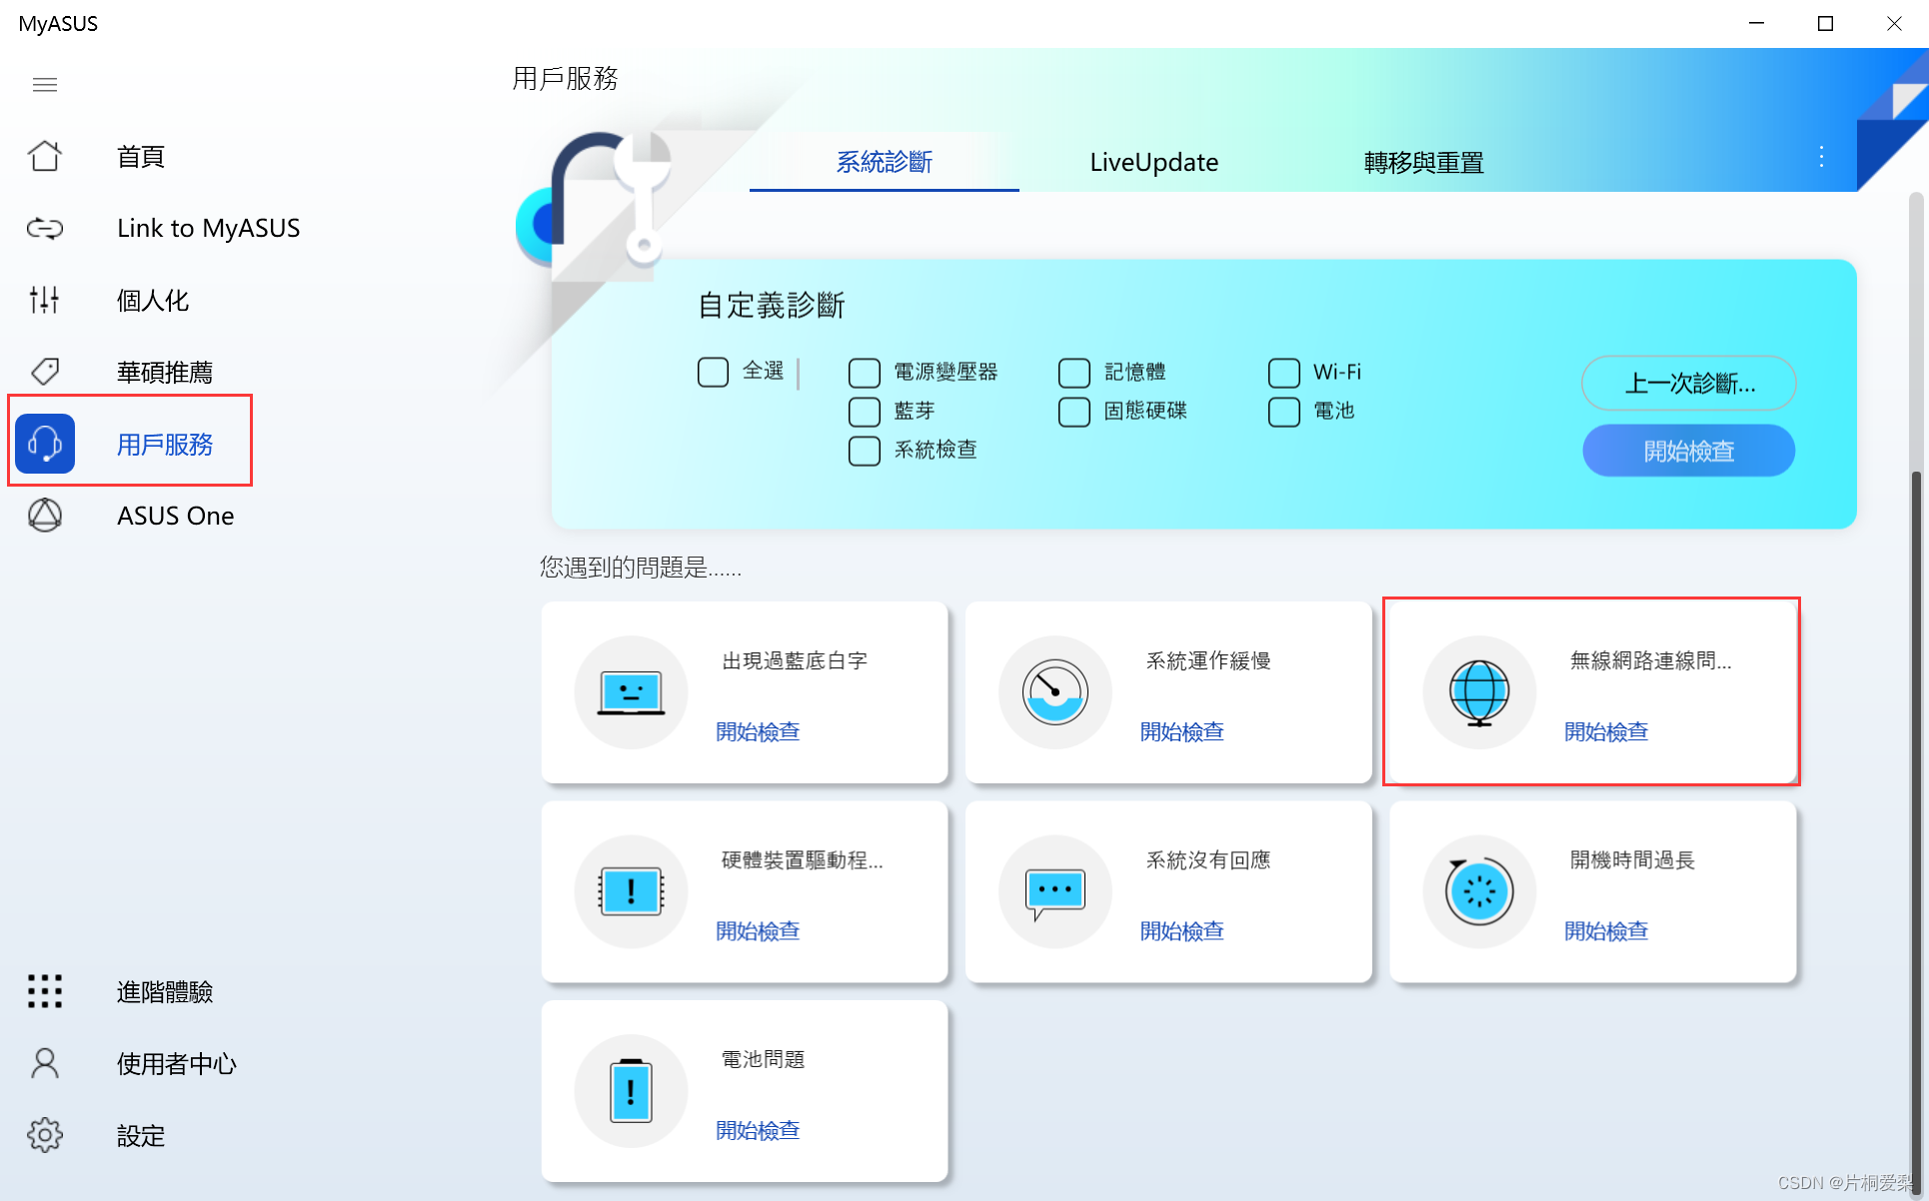Select the ASUS One icon
Viewport: 1929px width, 1201px height.
pyautogui.click(x=45, y=516)
